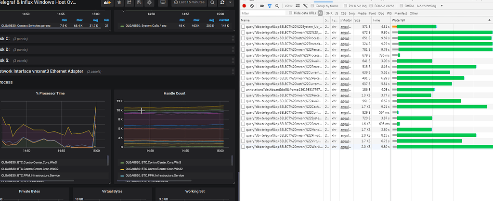
Task: Filter requests by XHR type
Action: pyautogui.click(x=329, y=13)
